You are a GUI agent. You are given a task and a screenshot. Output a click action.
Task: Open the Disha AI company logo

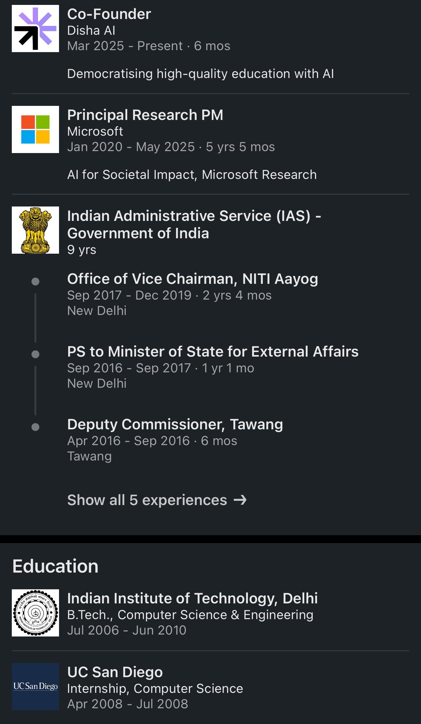pyautogui.click(x=35, y=29)
